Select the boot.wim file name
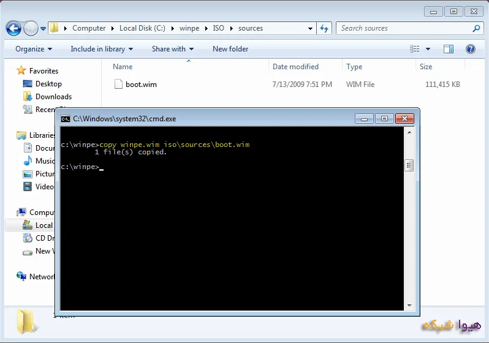The height and width of the screenshot is (343, 489). click(x=141, y=85)
